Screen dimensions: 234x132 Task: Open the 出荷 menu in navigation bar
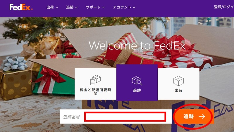point(52,7)
